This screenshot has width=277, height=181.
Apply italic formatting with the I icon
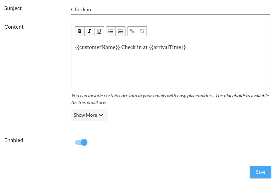[x=89, y=31]
